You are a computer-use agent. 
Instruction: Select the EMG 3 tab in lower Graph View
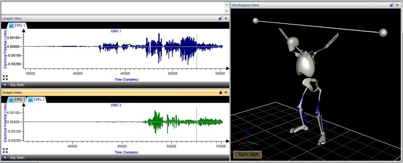click(39, 100)
